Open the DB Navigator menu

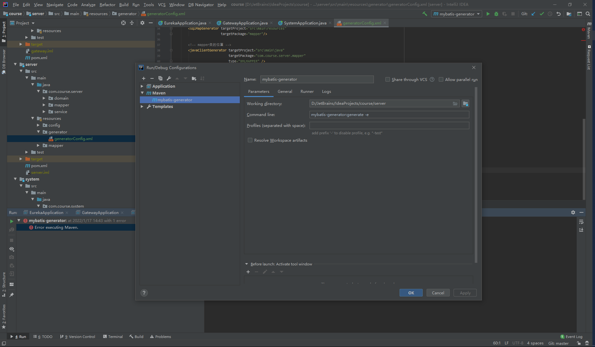[x=201, y=4]
